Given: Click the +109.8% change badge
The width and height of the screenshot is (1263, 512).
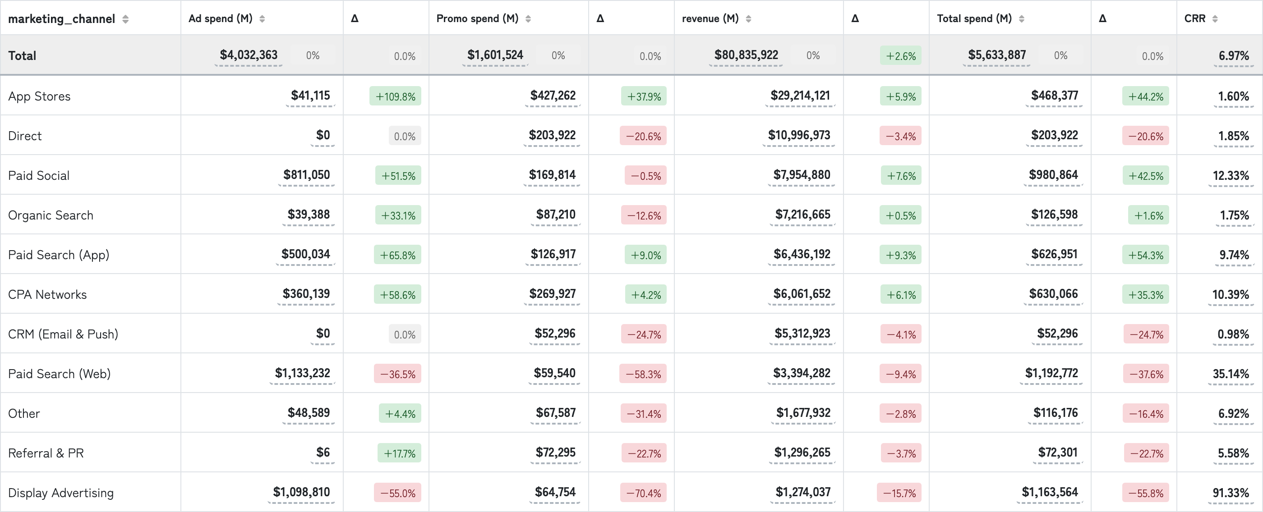Looking at the screenshot, I should pyautogui.click(x=395, y=96).
